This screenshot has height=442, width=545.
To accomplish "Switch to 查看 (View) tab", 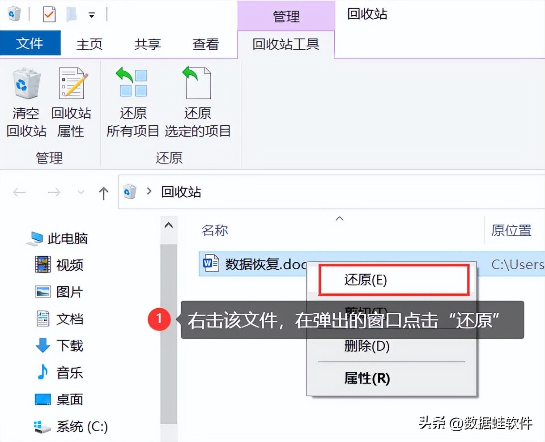I will [206, 44].
